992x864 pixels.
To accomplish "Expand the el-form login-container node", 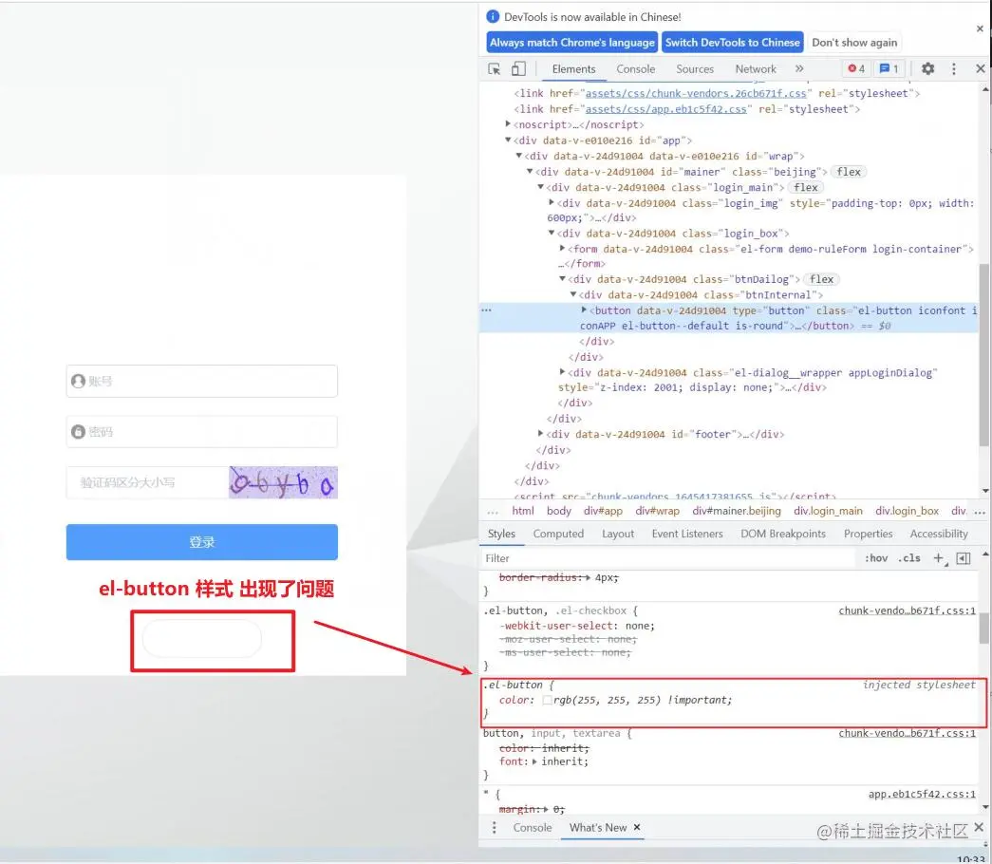I will pos(562,248).
